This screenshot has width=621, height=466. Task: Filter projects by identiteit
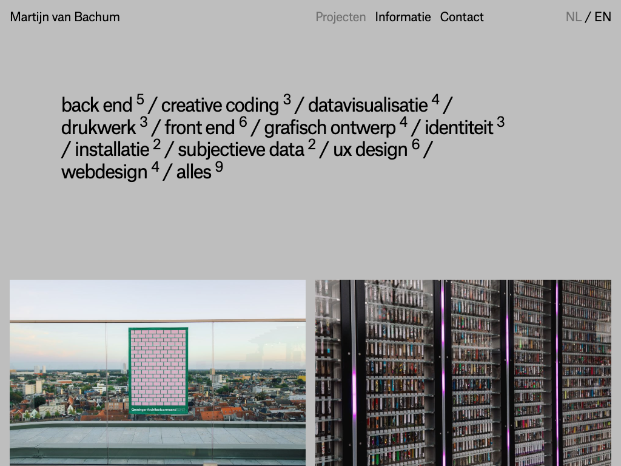pos(459,128)
